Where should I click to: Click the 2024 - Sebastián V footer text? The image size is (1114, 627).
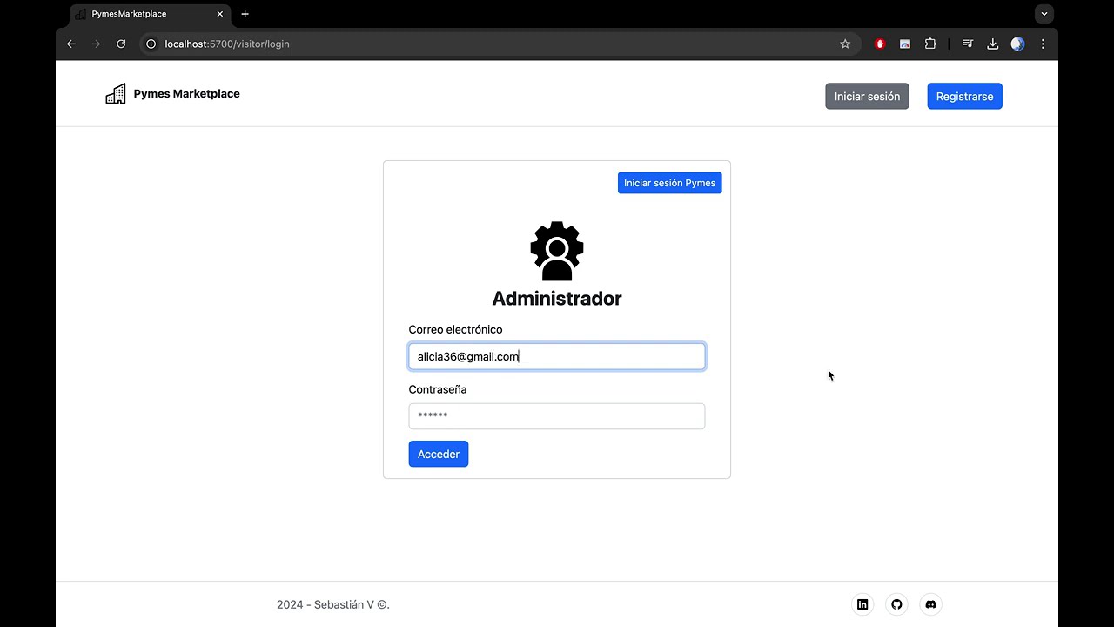333,604
